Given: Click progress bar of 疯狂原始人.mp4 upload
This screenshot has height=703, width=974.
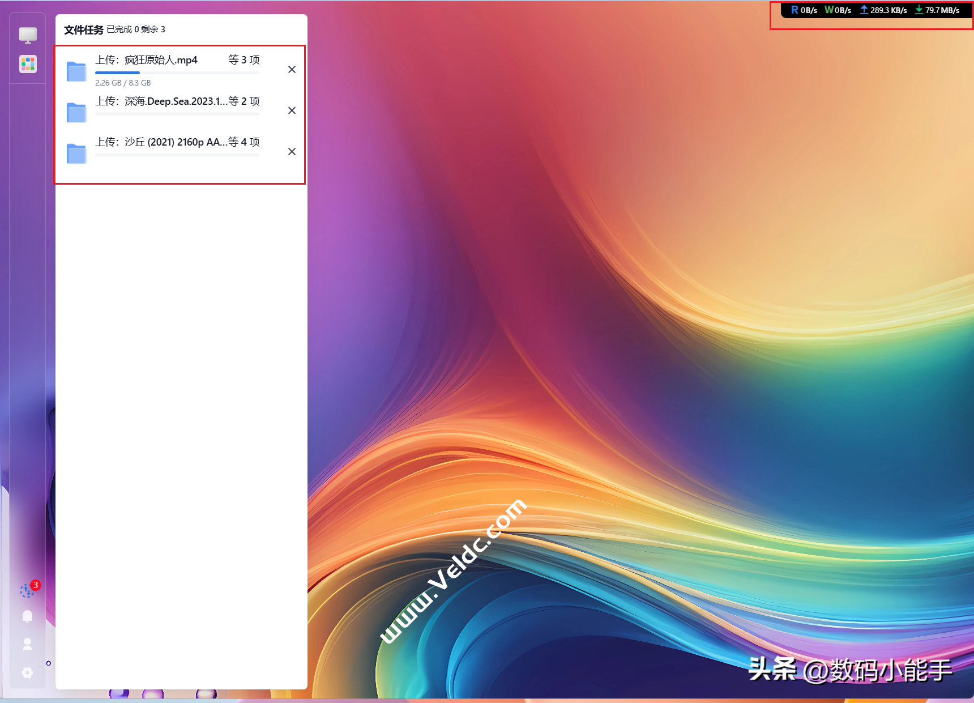Looking at the screenshot, I should [x=177, y=73].
